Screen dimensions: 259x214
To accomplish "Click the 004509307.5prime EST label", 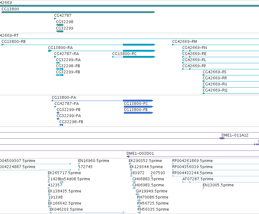I will click(18, 161).
